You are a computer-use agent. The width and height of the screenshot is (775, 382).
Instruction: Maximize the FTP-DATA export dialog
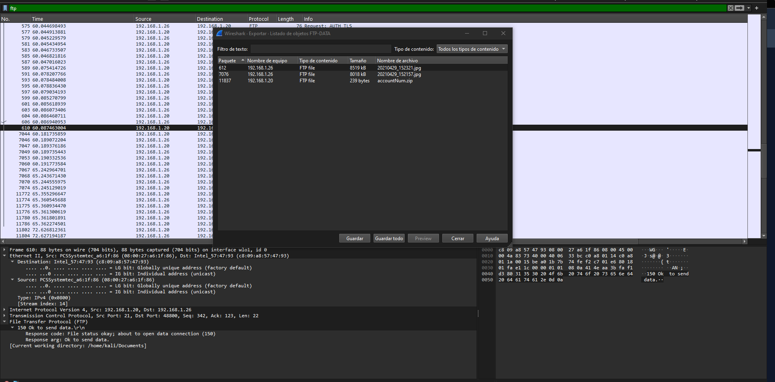click(x=485, y=34)
